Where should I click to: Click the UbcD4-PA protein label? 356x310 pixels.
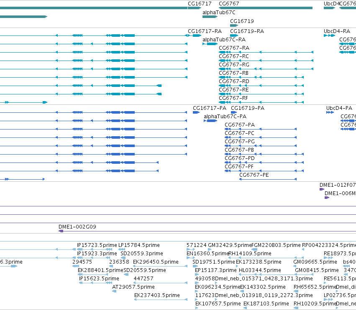(339, 108)
